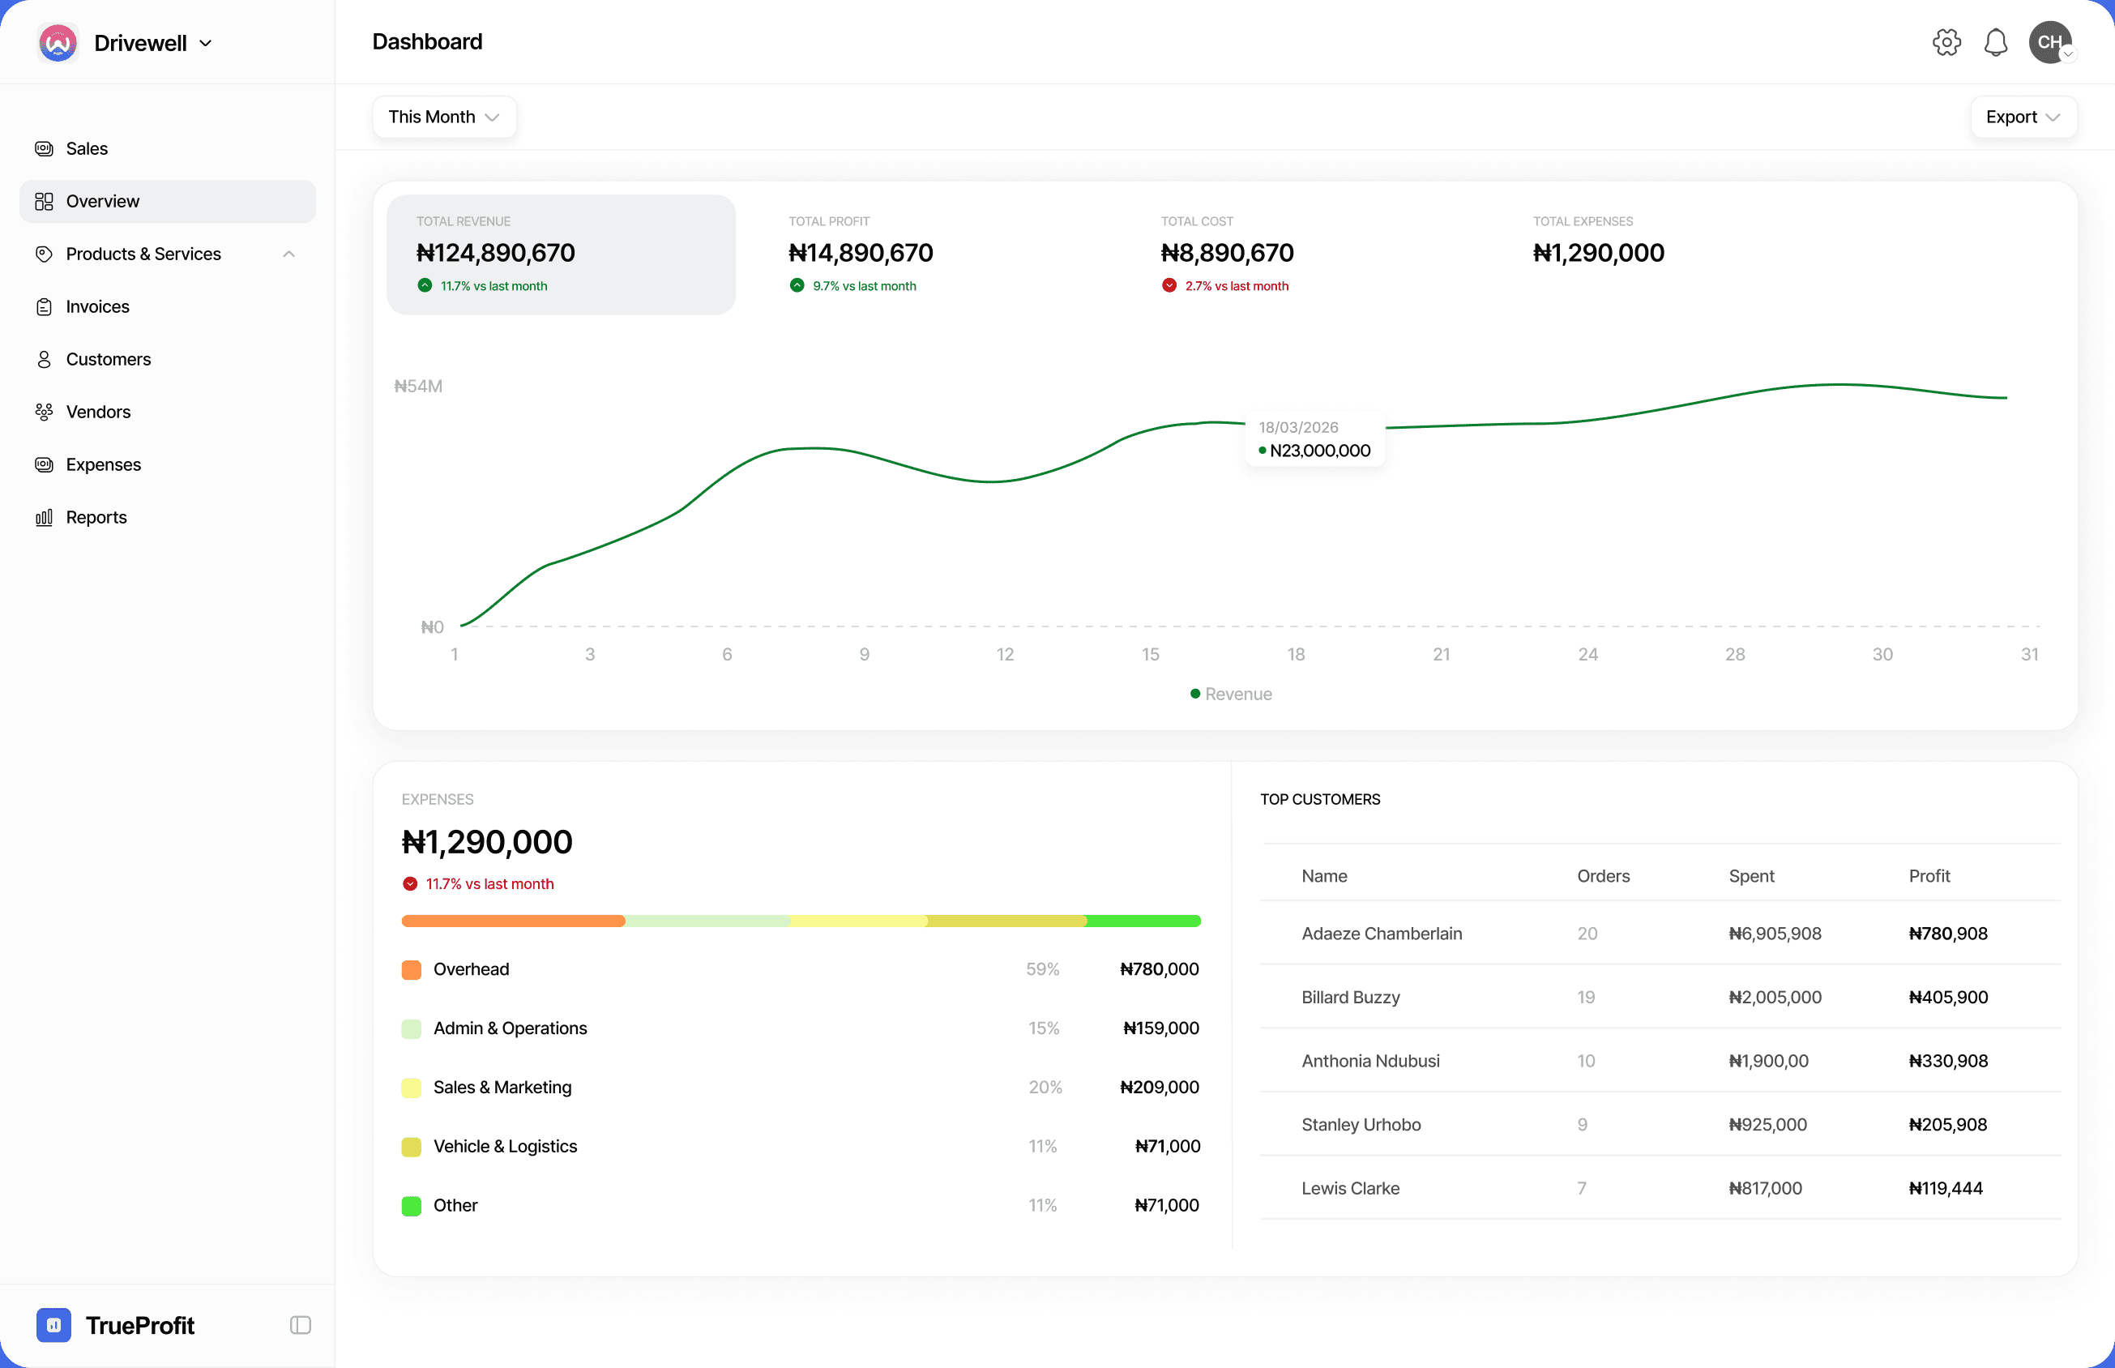The width and height of the screenshot is (2115, 1368).
Task: Click the Dashboard page title
Action: point(427,42)
